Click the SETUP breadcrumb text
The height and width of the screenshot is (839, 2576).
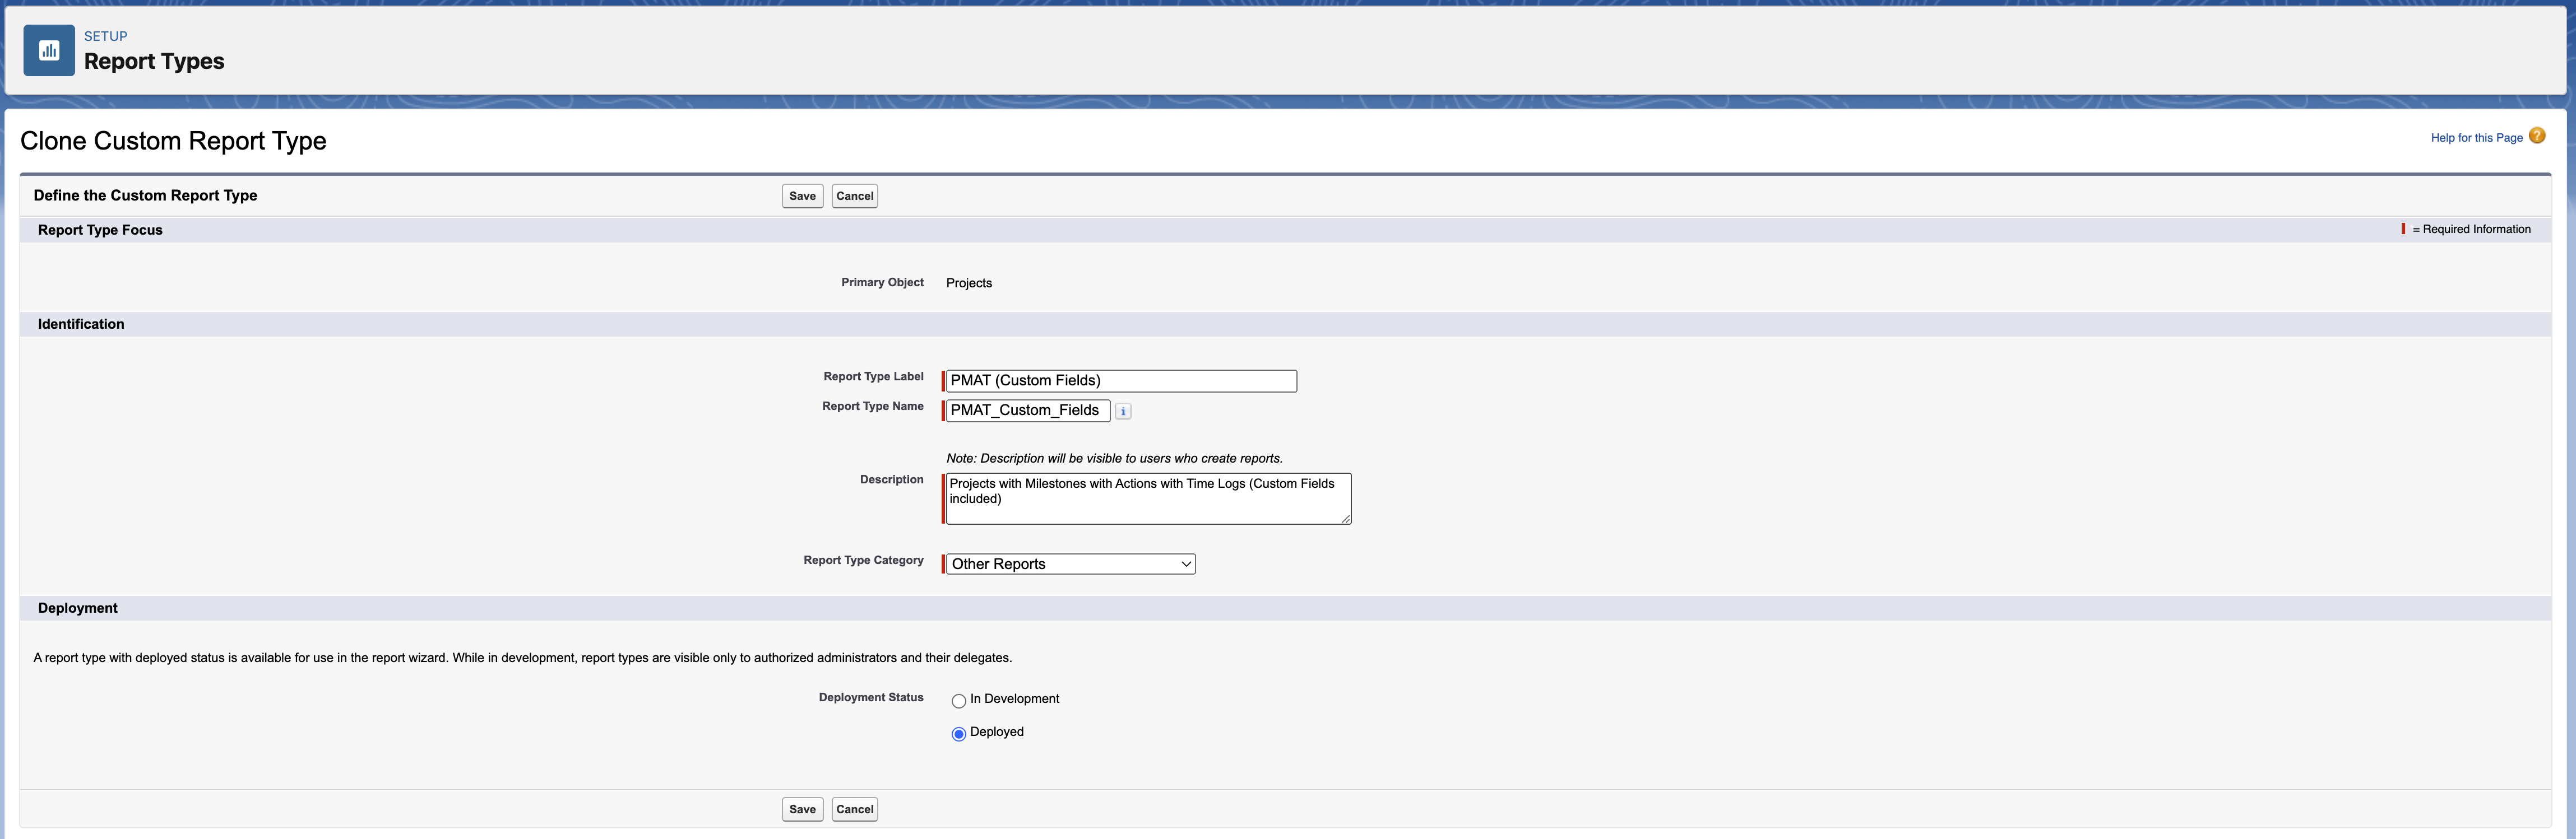pyautogui.click(x=106, y=36)
